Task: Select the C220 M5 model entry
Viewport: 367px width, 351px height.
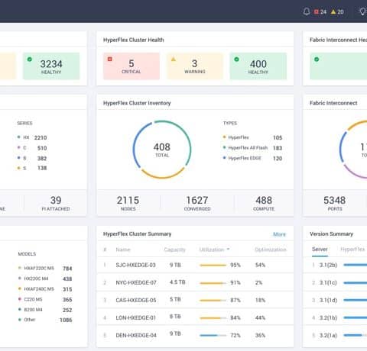Action: coord(45,300)
